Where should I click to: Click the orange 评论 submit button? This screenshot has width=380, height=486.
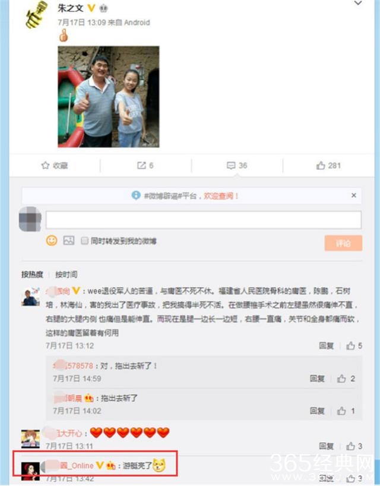343,243
